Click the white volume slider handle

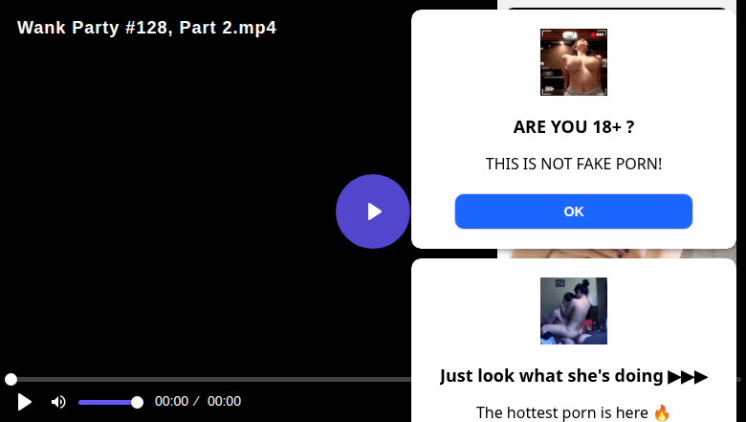137,402
